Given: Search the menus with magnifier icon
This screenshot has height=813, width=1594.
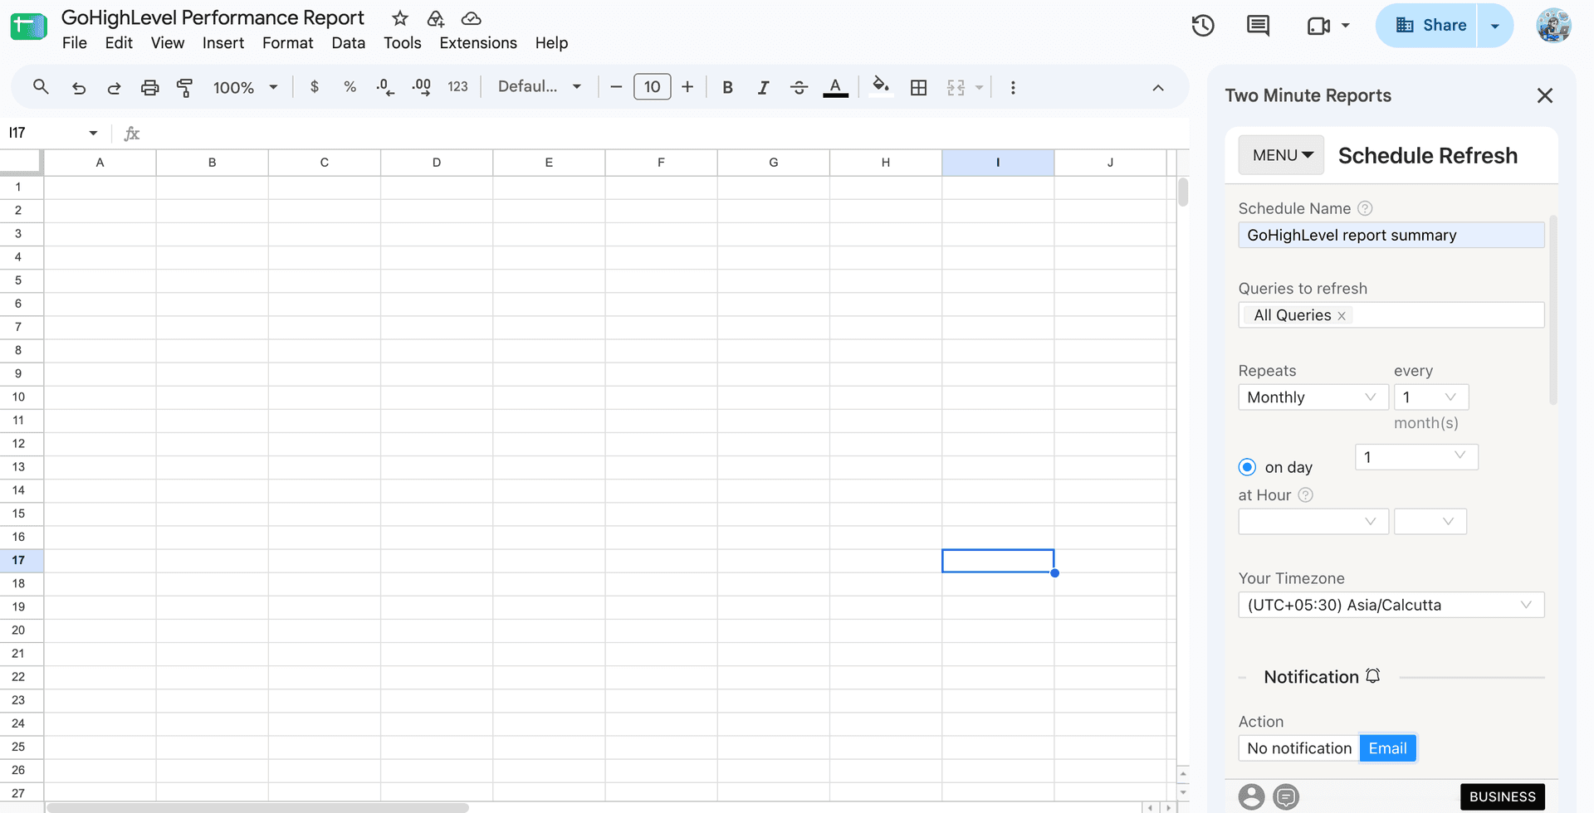Looking at the screenshot, I should click(x=41, y=87).
